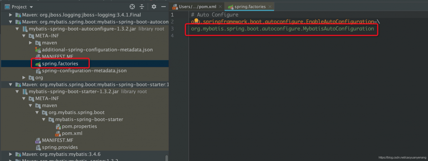Click the '# Auto Configure' comment line
Image resolution: width=428 pixels, height=161 pixels.
point(215,15)
